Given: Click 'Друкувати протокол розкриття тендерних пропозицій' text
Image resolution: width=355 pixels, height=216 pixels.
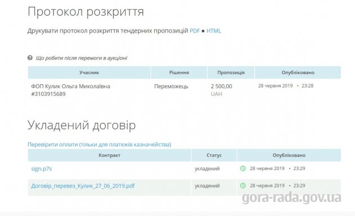Looking at the screenshot, I should point(108,31).
